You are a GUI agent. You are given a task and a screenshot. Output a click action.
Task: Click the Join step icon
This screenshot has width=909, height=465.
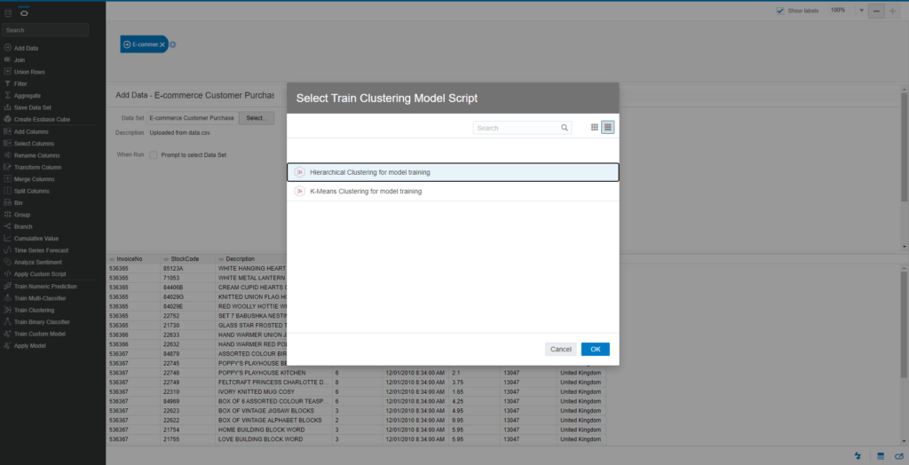(7, 59)
